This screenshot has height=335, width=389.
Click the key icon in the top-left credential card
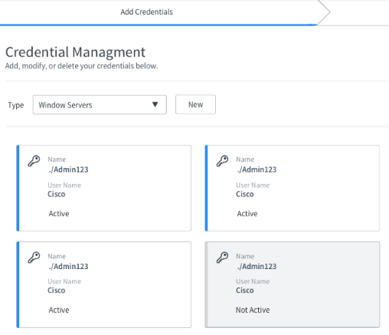34,161
